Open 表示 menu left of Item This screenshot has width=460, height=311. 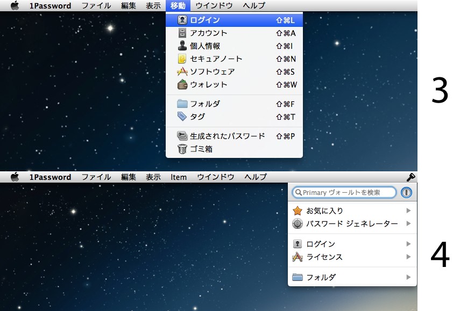coord(153,177)
